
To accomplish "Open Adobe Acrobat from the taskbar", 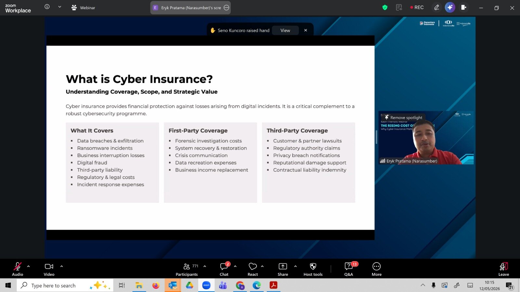I will [273, 286].
